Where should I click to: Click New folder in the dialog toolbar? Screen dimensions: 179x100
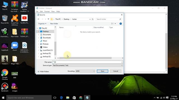54,24
